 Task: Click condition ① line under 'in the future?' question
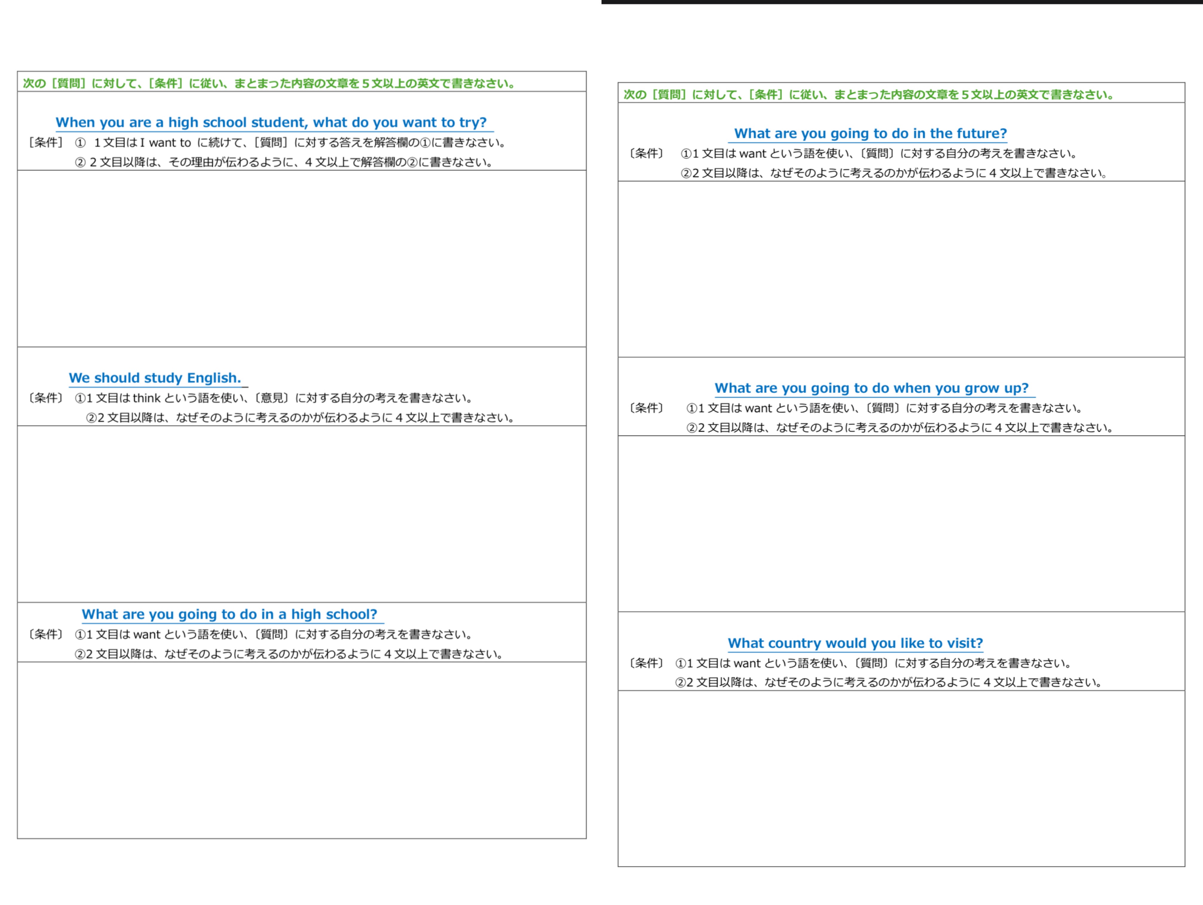(879, 153)
